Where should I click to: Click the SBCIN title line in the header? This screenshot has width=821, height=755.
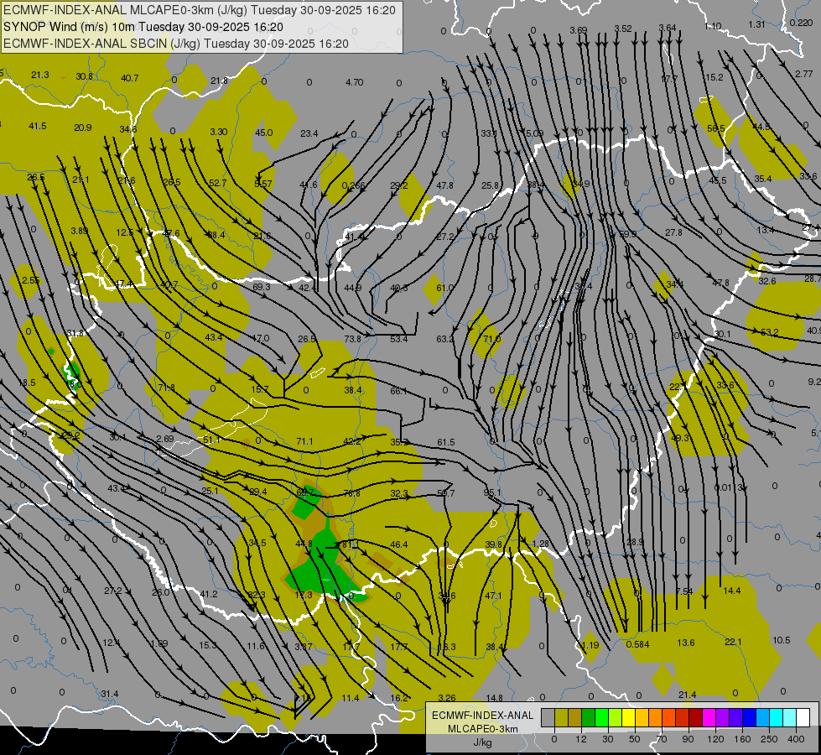tap(176, 44)
